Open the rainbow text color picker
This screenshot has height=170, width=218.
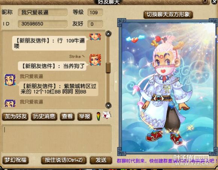click(98, 116)
